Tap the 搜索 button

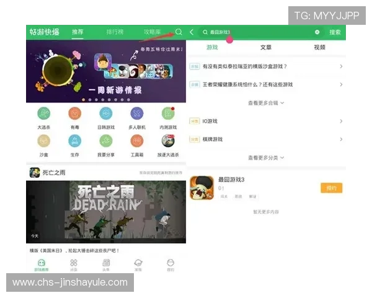[x=335, y=32]
